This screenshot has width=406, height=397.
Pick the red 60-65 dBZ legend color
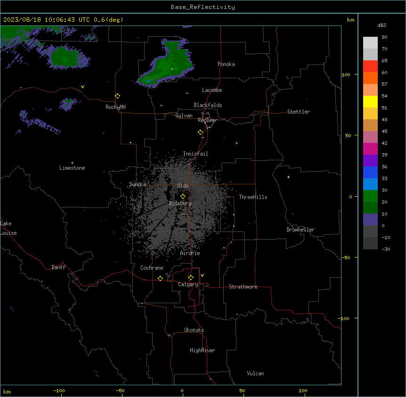pos(370,66)
